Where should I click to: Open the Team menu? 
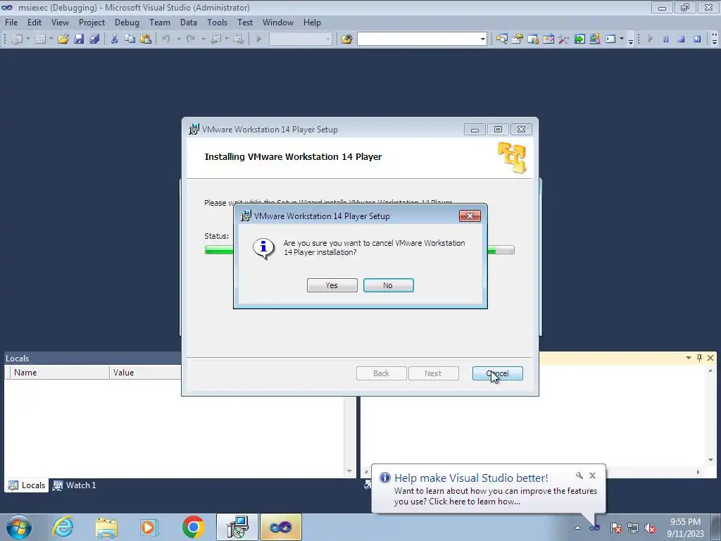coord(160,22)
